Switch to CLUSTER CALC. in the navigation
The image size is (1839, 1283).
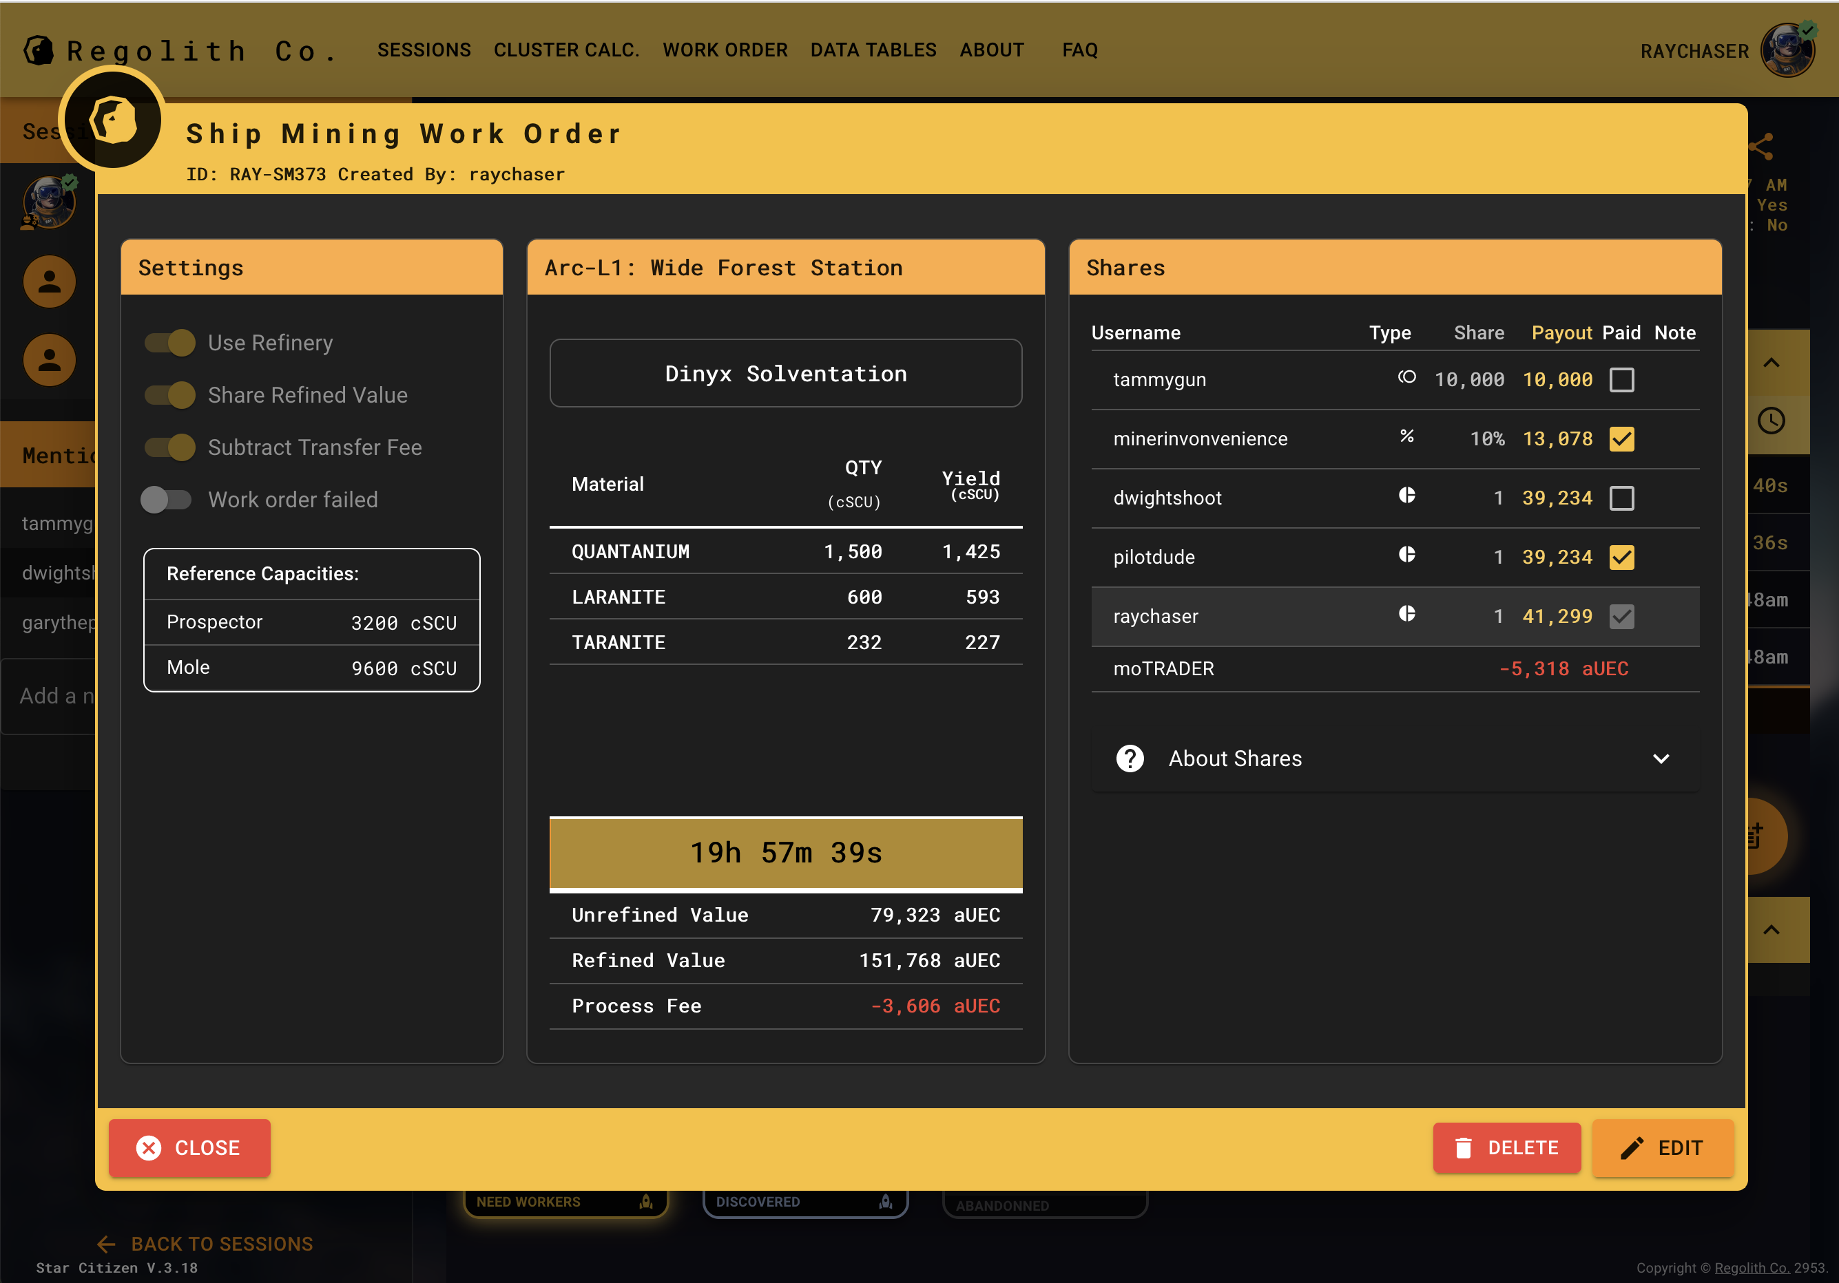tap(566, 50)
